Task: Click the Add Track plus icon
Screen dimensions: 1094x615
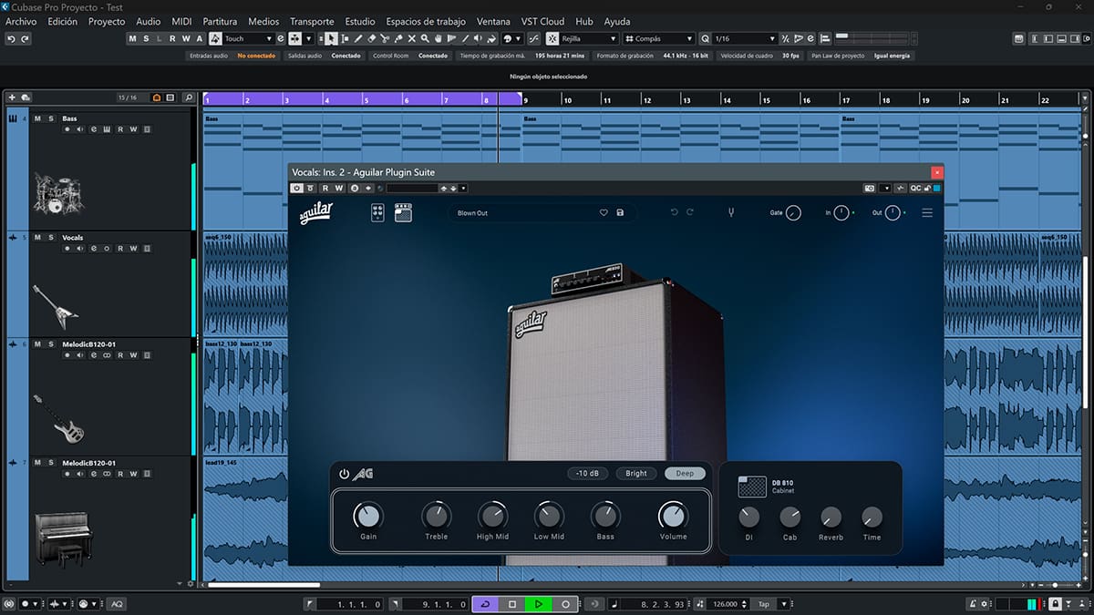Action: click(x=12, y=97)
